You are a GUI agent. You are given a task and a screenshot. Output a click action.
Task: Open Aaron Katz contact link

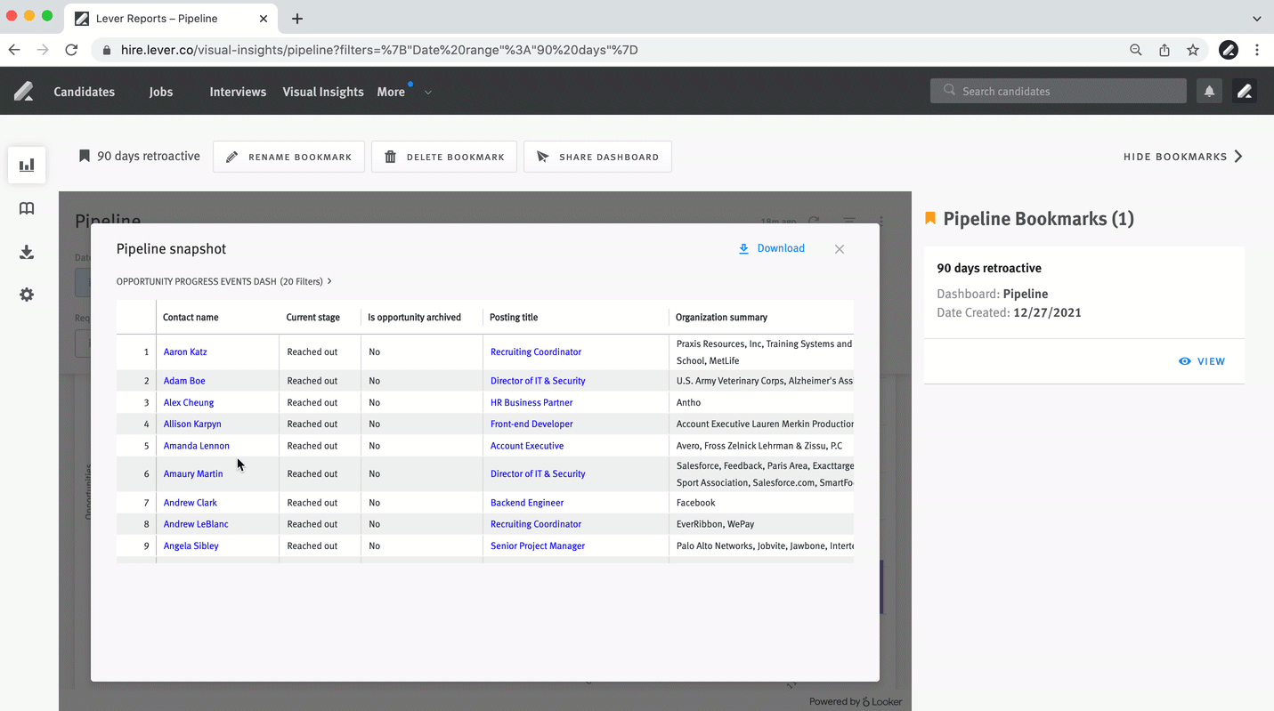click(185, 351)
